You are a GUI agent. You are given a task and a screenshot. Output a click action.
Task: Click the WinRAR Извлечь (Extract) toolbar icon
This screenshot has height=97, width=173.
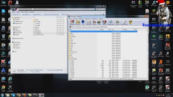(x=78, y=22)
